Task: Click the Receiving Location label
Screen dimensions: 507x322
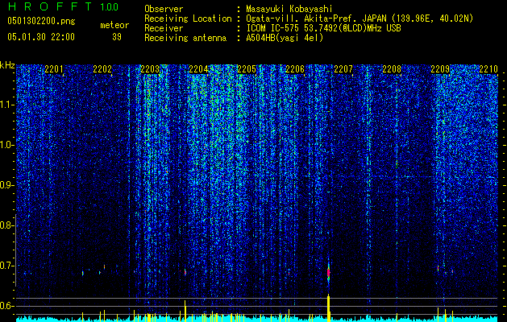Action: [188, 19]
